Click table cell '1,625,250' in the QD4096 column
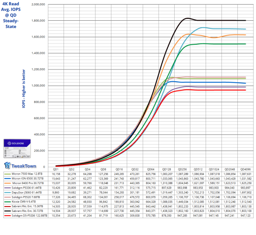Screen dimensions: 256x235 (245, 183)
